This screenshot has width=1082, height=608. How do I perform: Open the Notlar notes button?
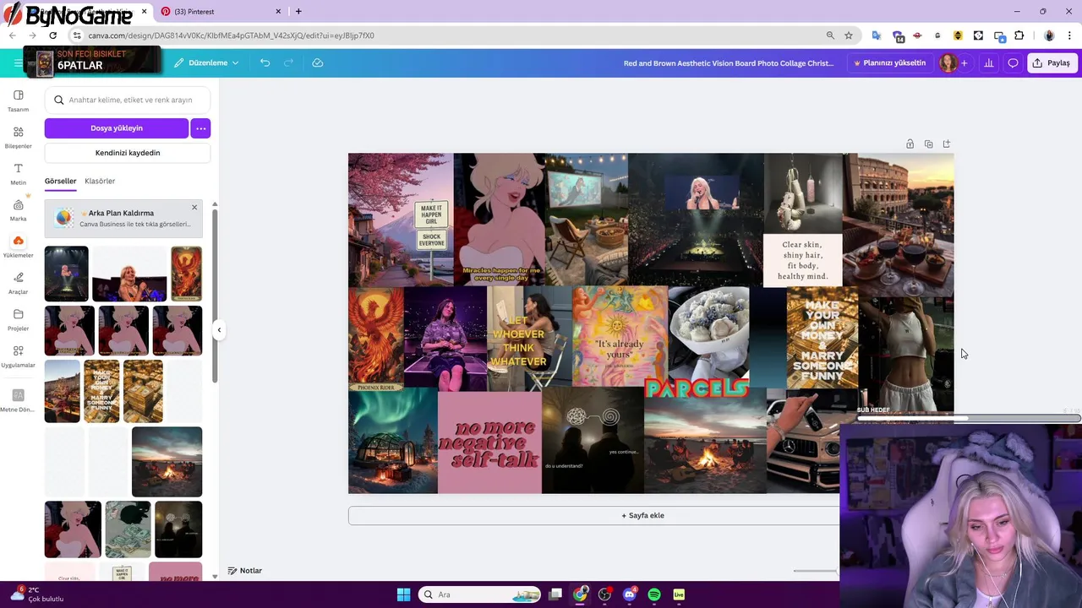click(x=245, y=571)
